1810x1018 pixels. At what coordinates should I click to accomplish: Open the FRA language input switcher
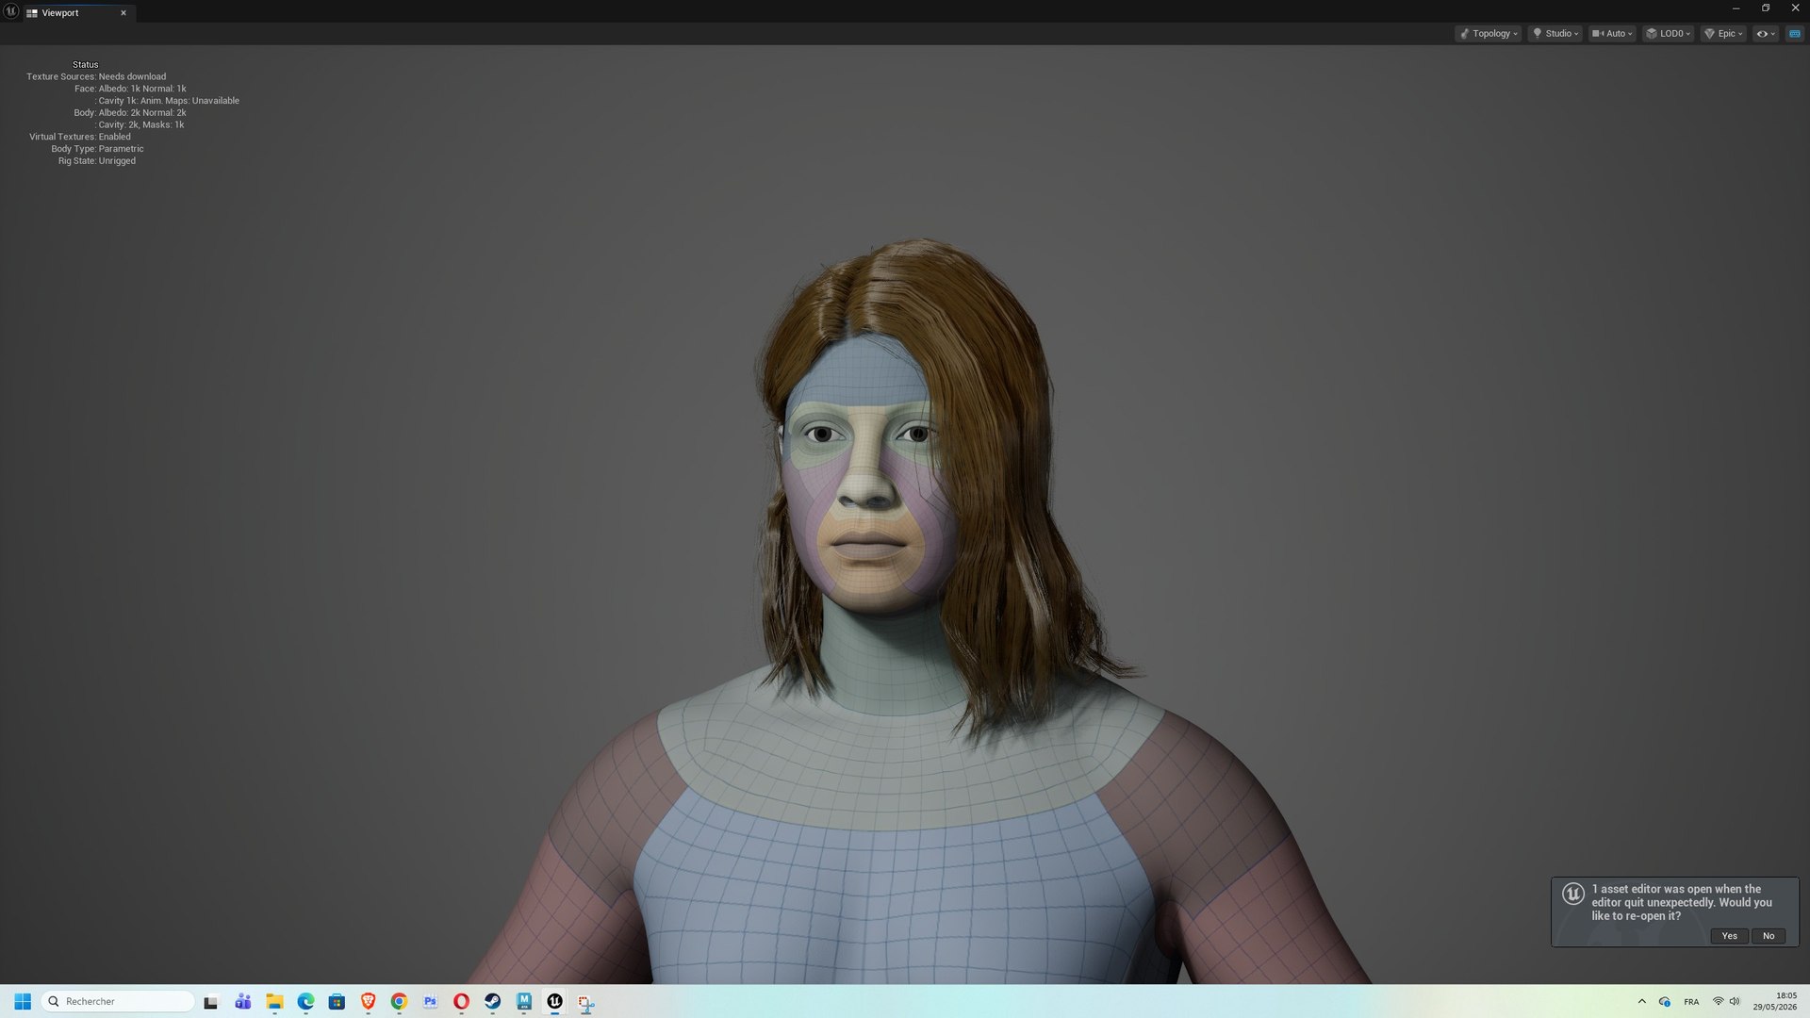coord(1691,1001)
